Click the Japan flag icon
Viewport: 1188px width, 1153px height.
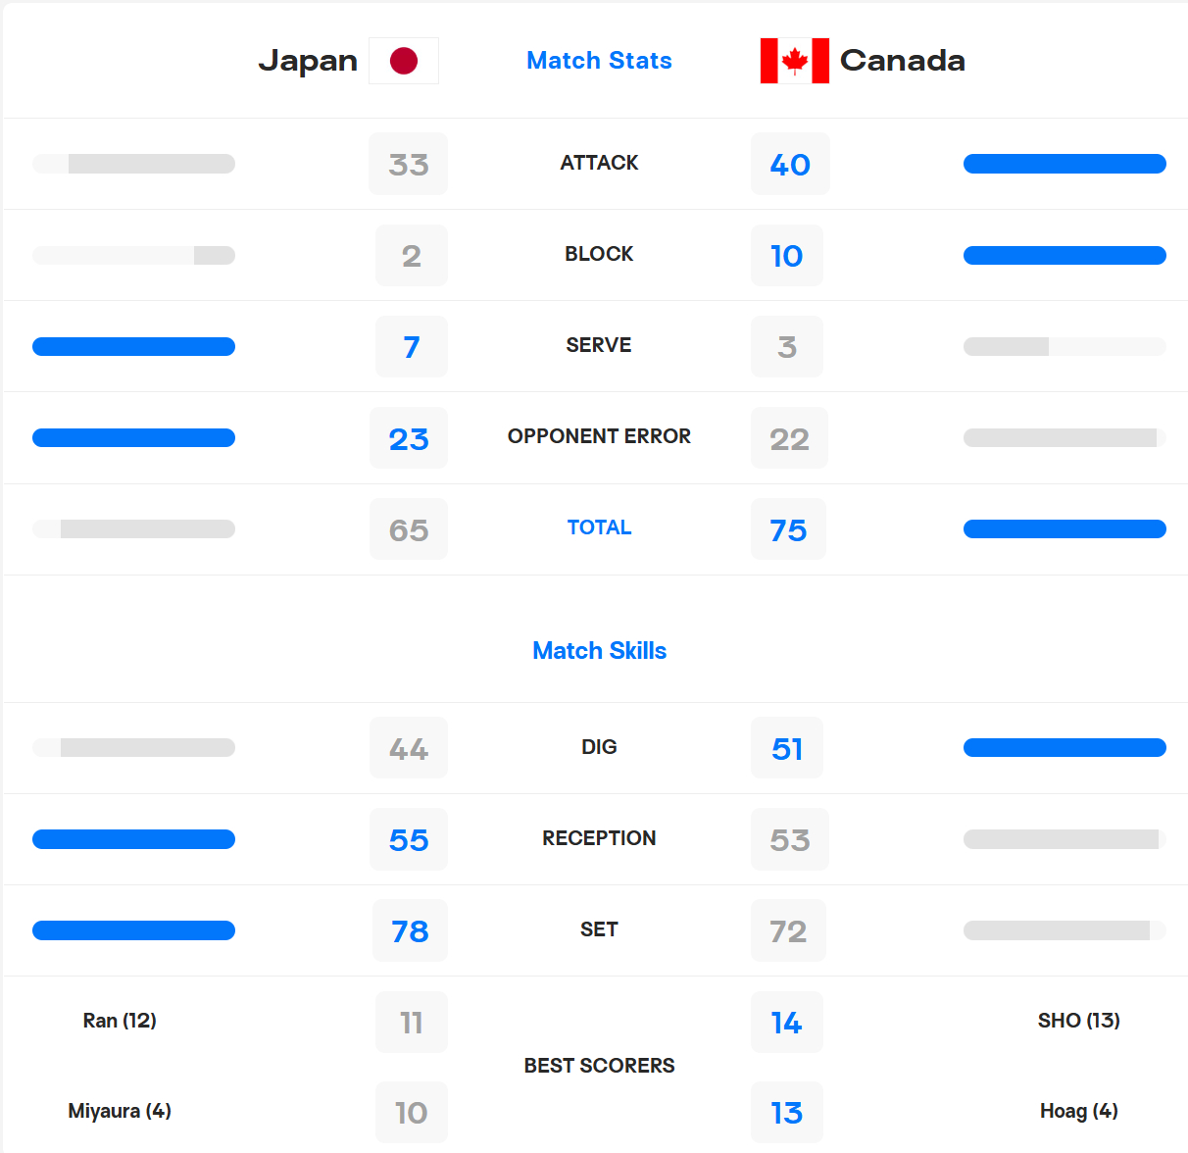click(x=404, y=61)
